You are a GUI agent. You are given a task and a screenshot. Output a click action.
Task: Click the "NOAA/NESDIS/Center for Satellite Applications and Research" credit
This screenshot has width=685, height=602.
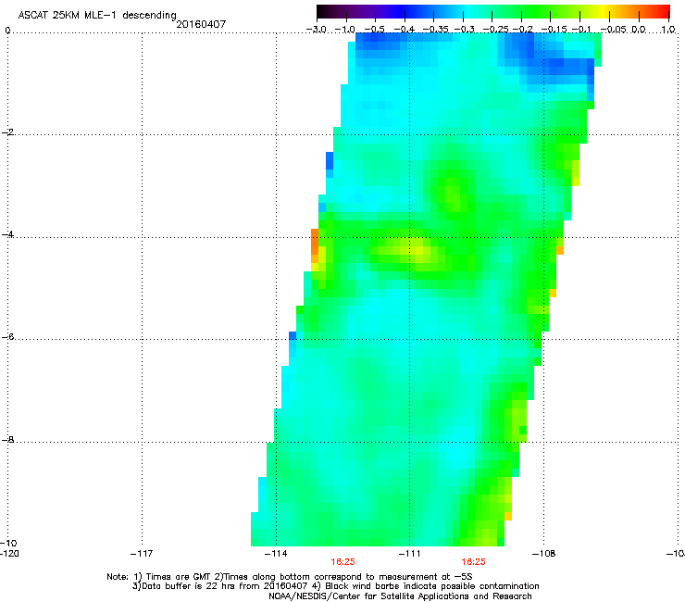[400, 596]
